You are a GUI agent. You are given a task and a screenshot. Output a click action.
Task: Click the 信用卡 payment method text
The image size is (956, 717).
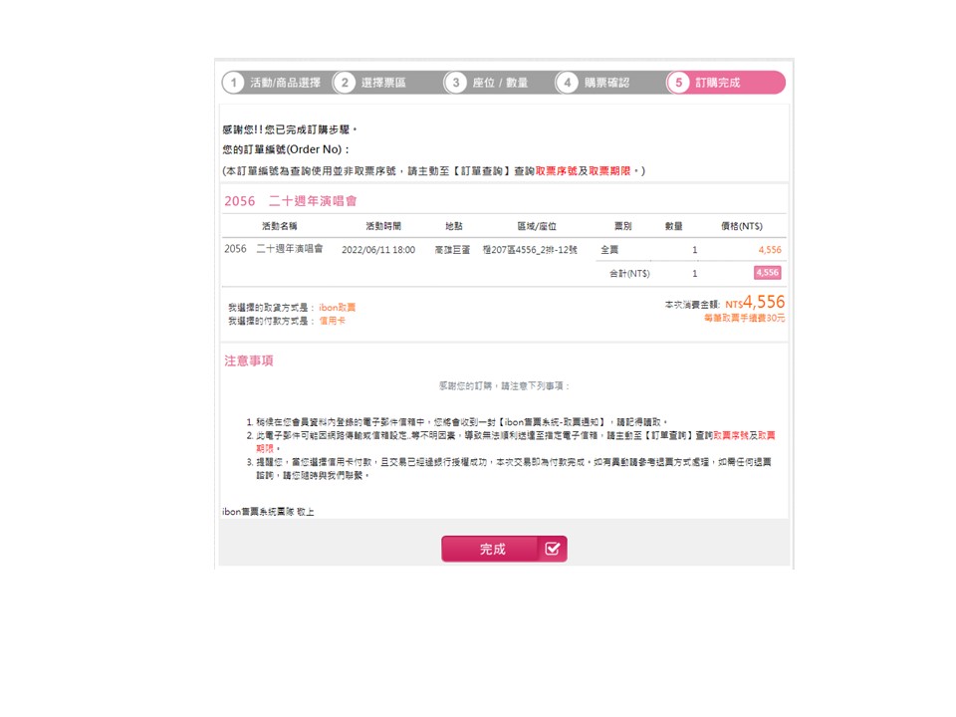(x=333, y=321)
